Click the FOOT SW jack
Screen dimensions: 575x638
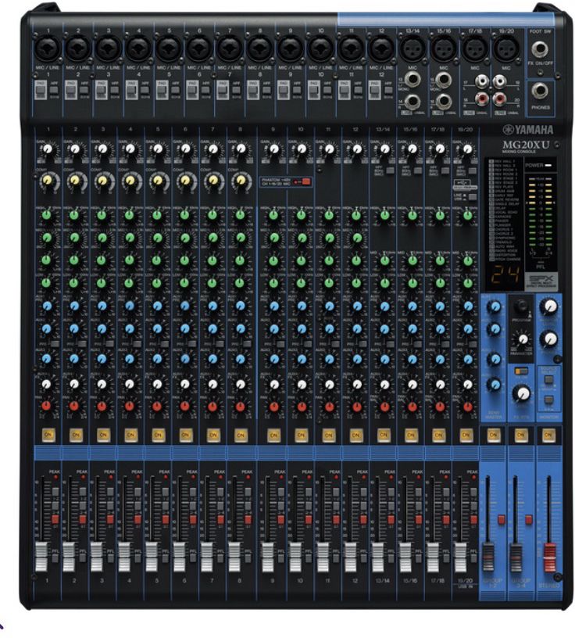point(540,49)
